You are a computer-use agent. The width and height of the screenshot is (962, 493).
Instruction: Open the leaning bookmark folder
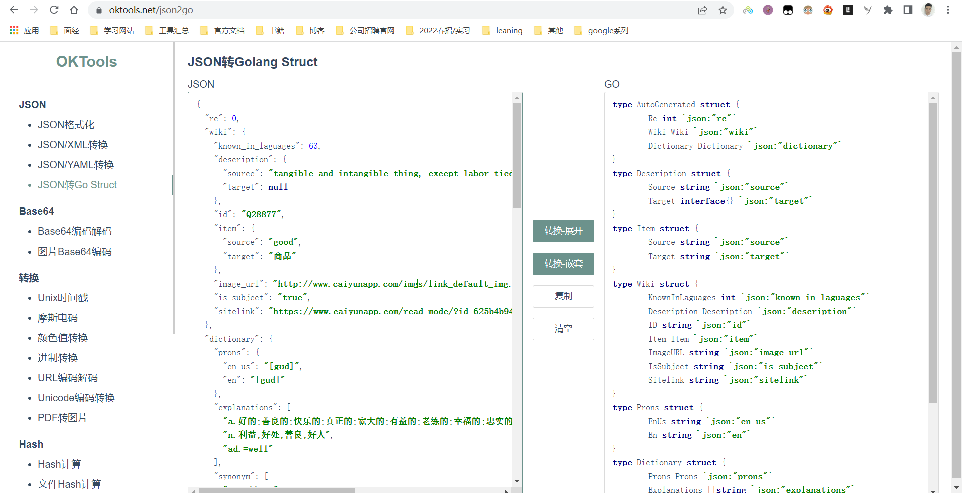(502, 30)
